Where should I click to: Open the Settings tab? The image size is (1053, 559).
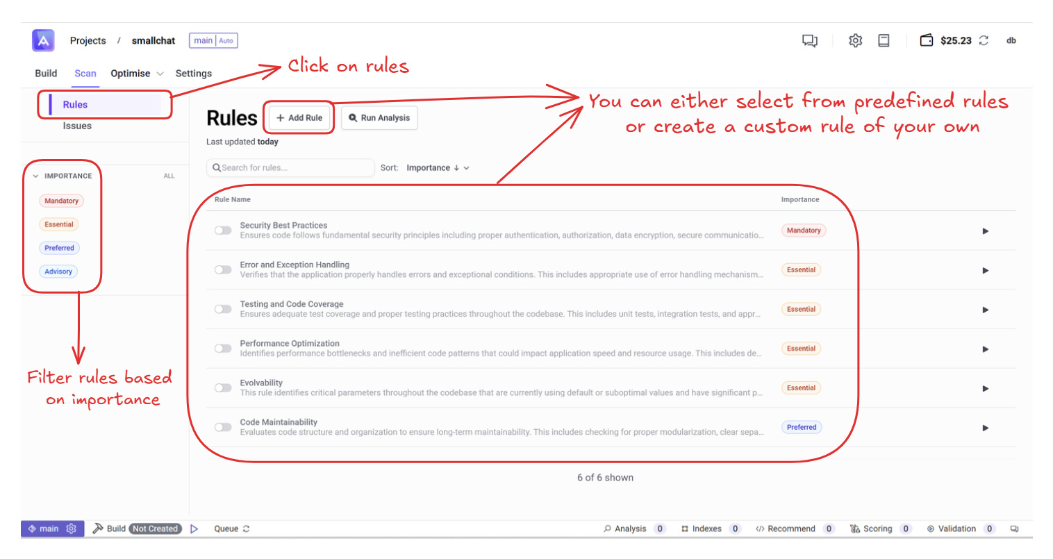pos(193,74)
